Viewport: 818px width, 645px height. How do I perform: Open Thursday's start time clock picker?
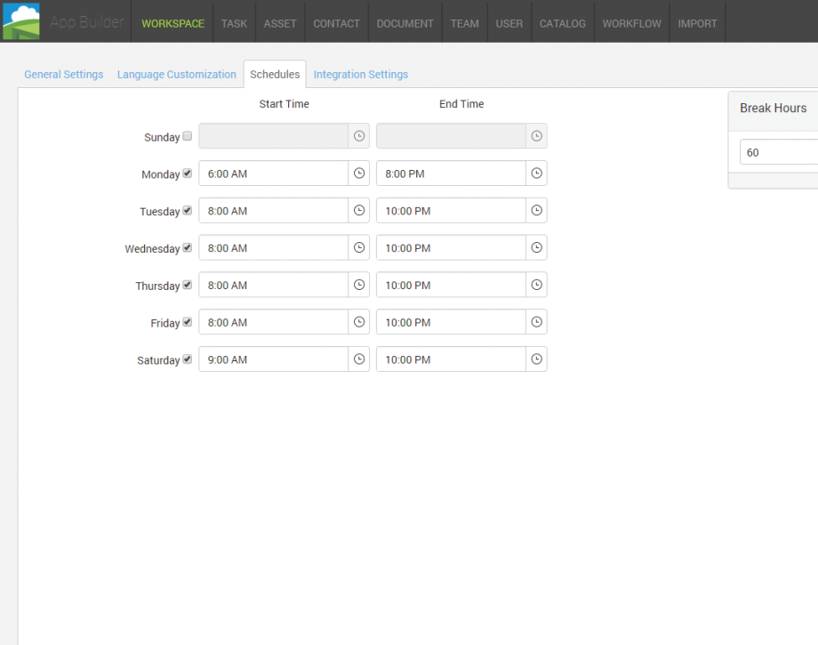tap(358, 285)
